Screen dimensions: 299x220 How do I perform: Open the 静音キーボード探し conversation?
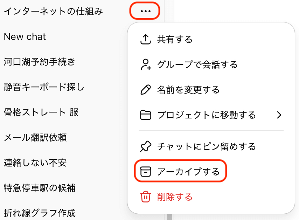click(44, 87)
